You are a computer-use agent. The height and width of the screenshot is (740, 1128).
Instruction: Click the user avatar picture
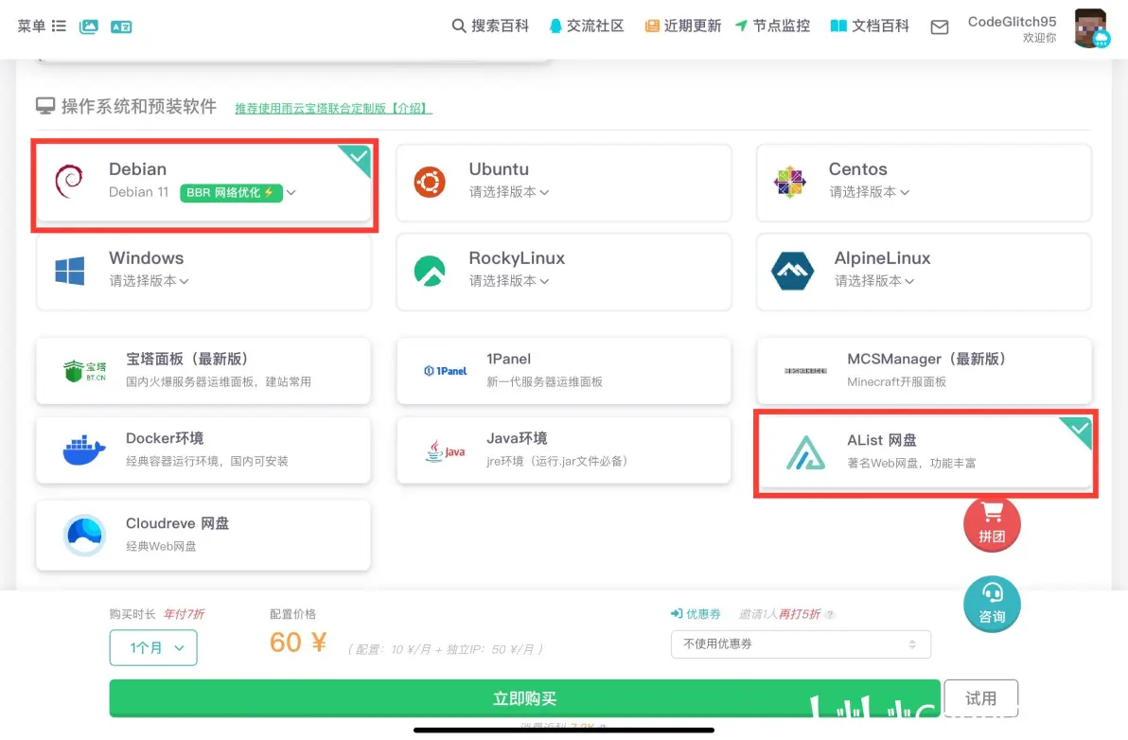click(1090, 28)
